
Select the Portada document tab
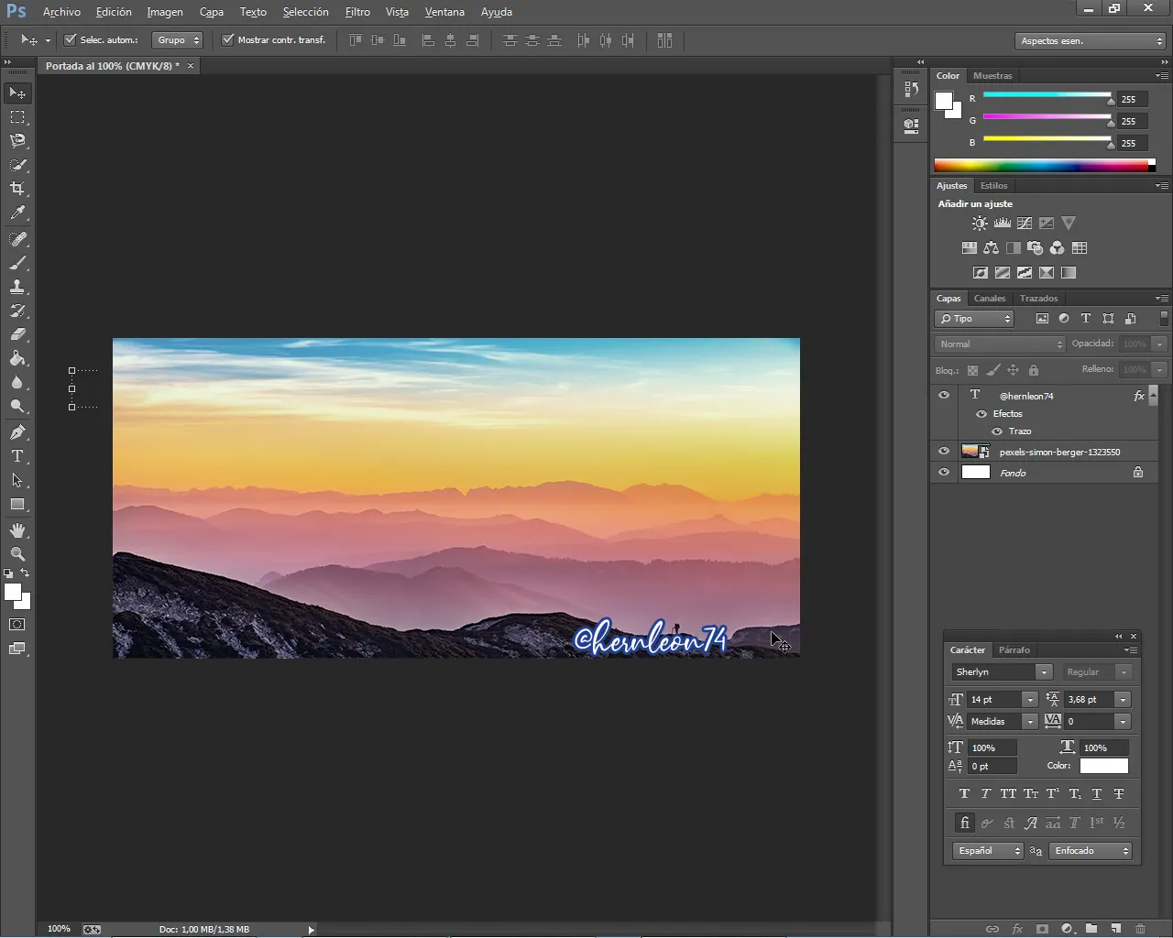(x=113, y=66)
